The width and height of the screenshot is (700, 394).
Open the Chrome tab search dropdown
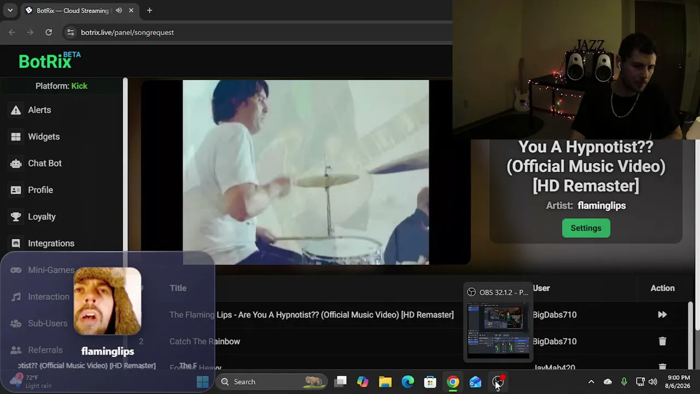10,10
